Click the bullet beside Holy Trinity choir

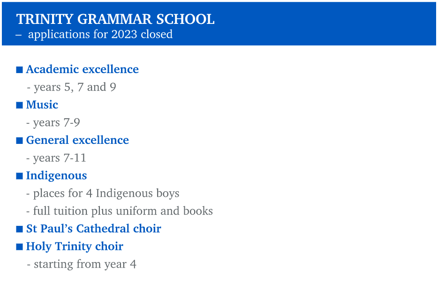tap(19, 247)
